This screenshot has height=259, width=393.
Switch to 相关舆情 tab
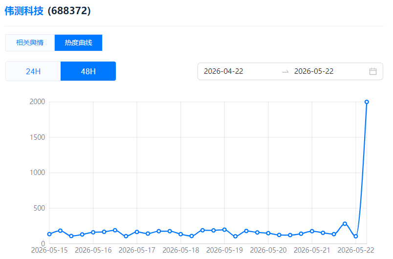tap(30, 43)
